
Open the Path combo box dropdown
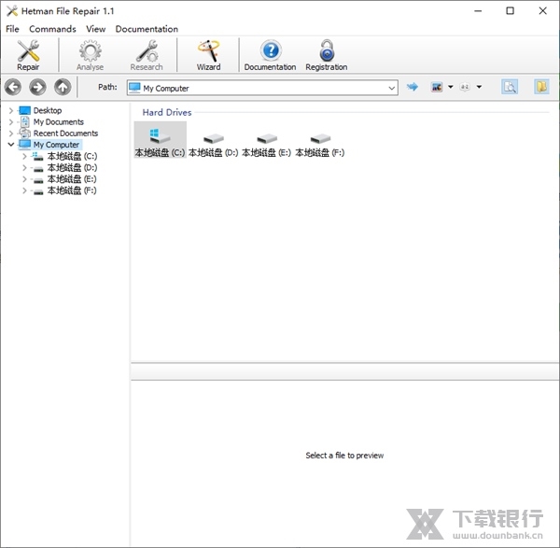[x=392, y=88]
